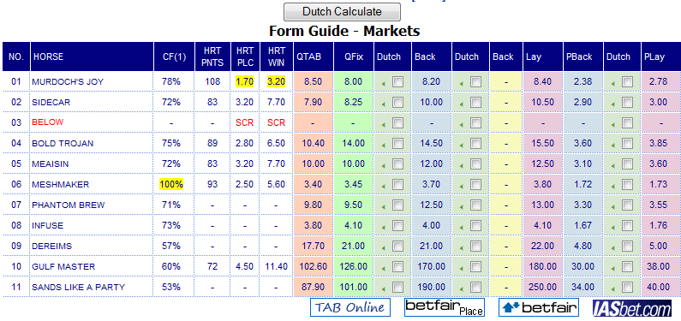Open the TAB Online logo link
The width and height of the screenshot is (681, 321).
[x=350, y=307]
